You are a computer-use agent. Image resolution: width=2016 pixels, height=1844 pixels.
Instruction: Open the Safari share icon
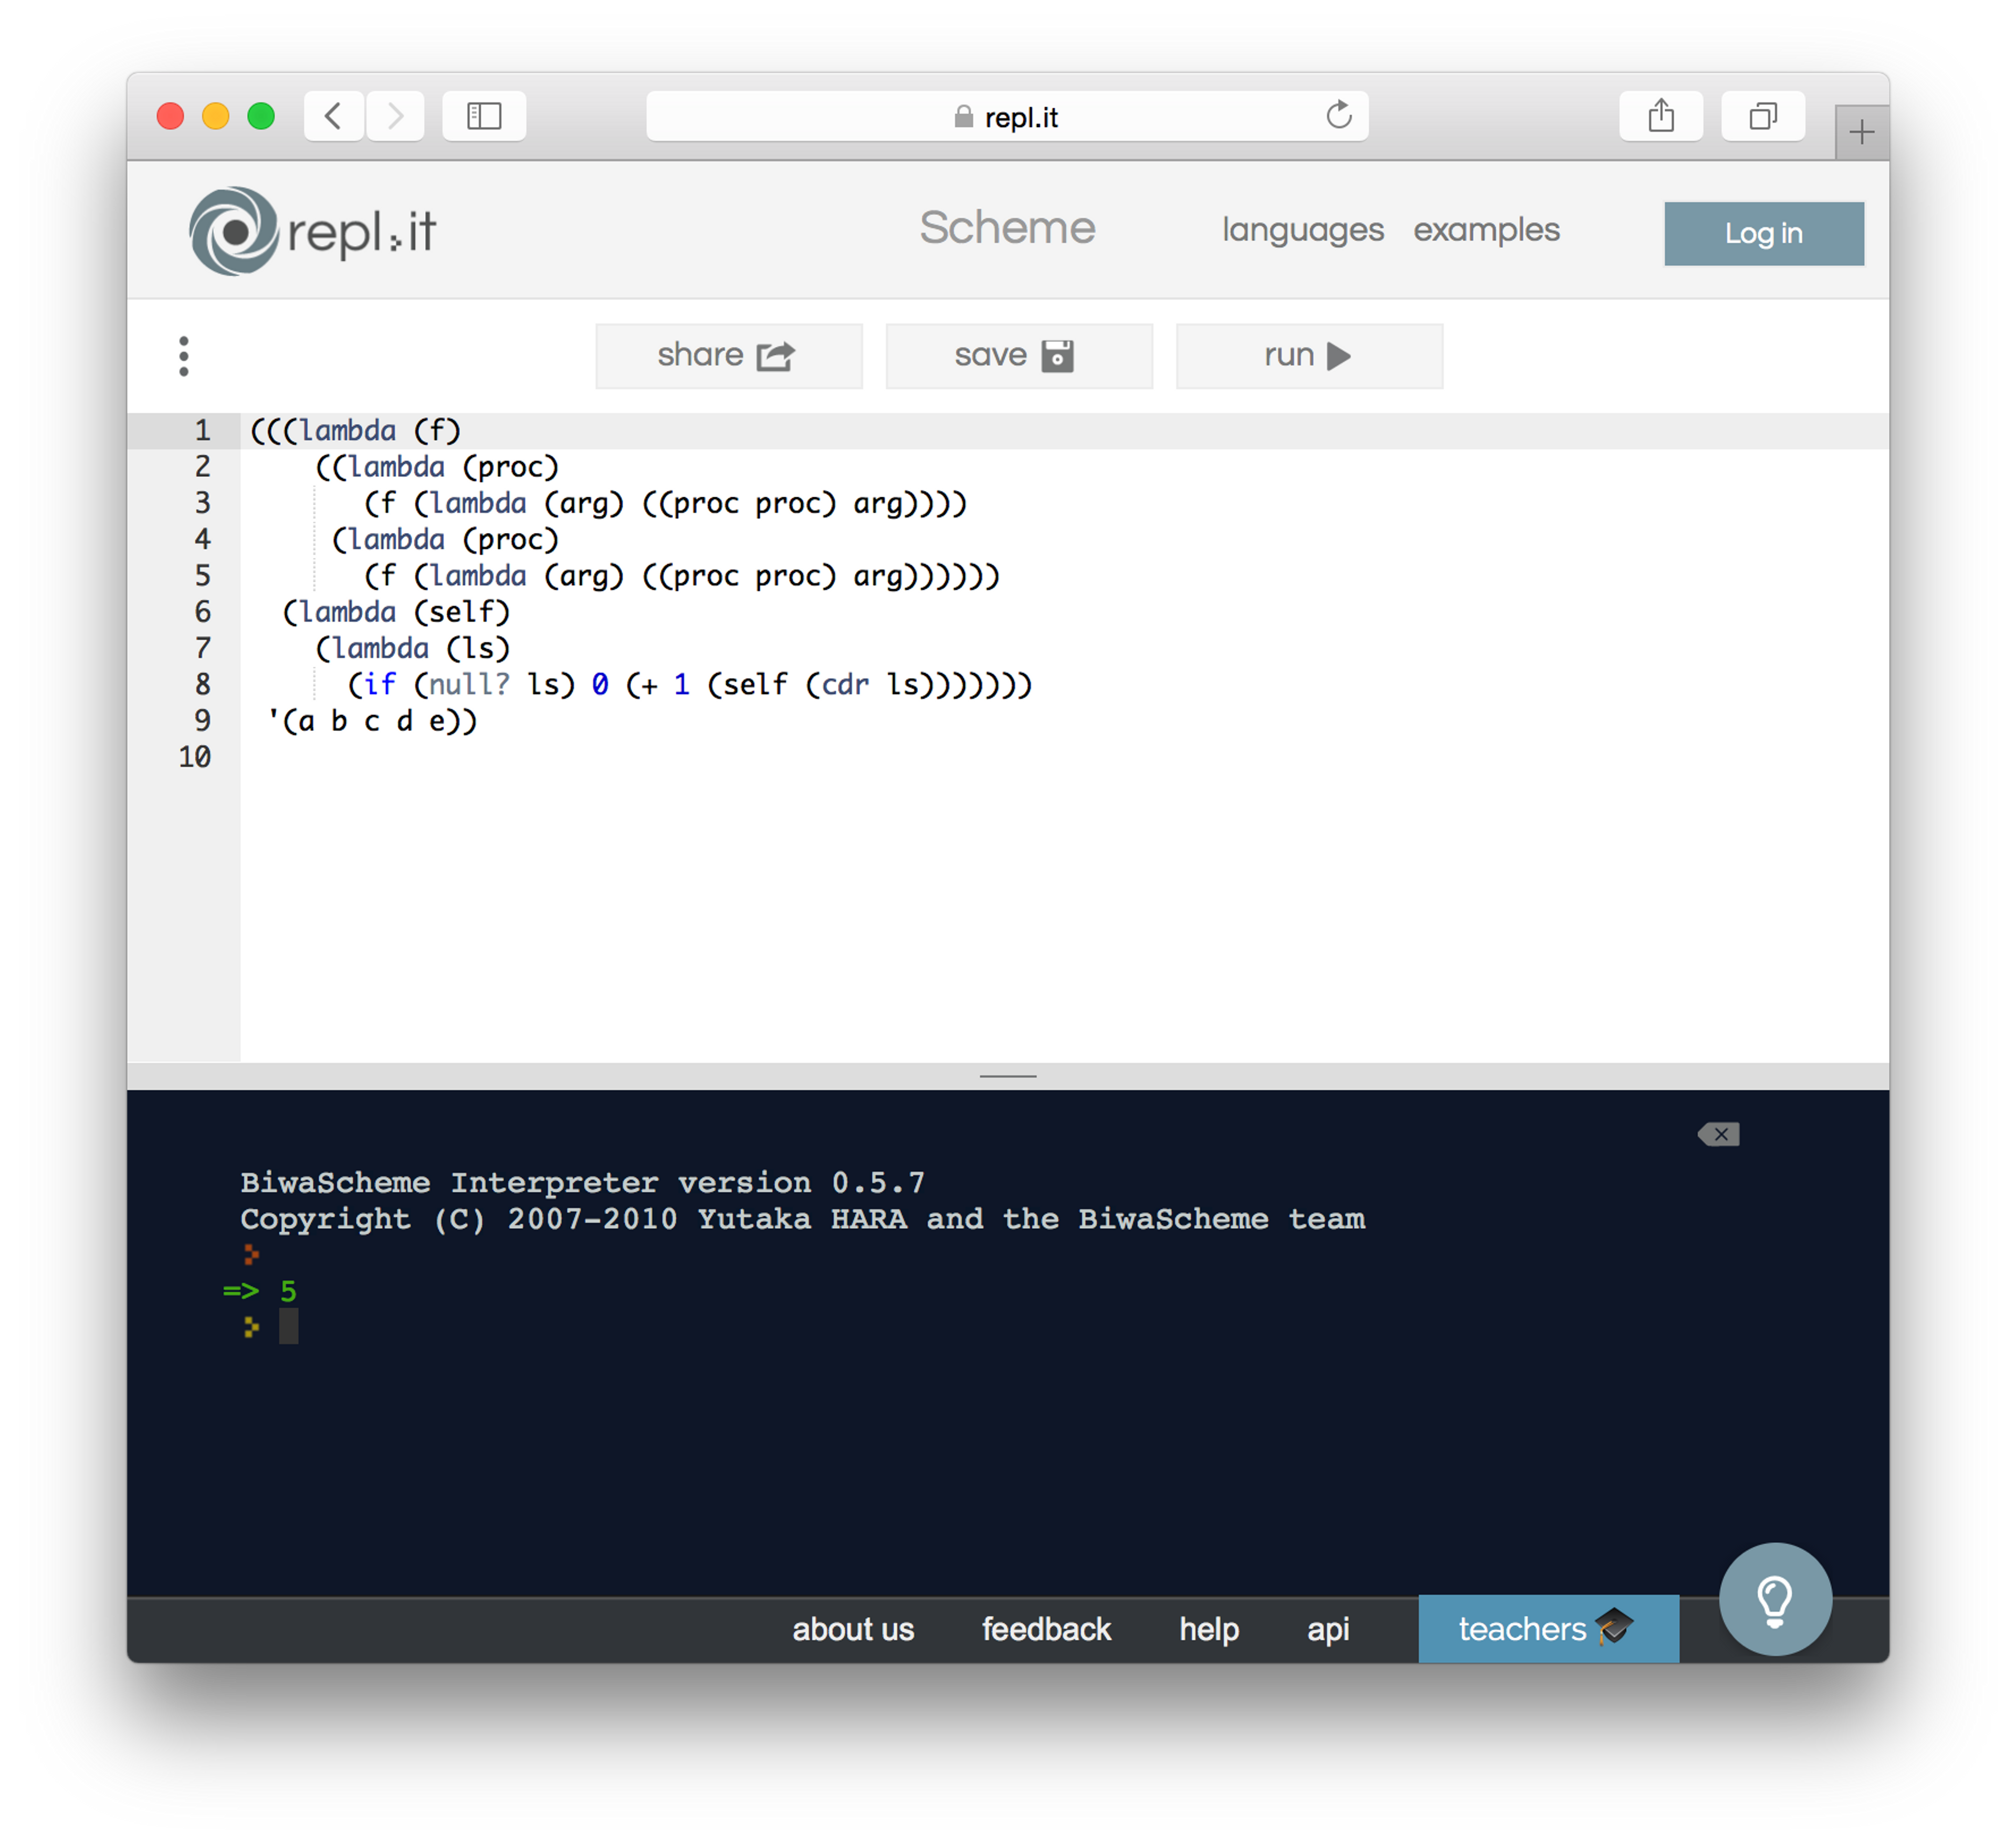coord(1660,116)
